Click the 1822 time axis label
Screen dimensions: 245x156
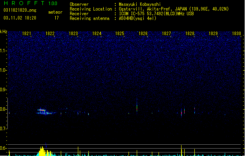pos(50,34)
